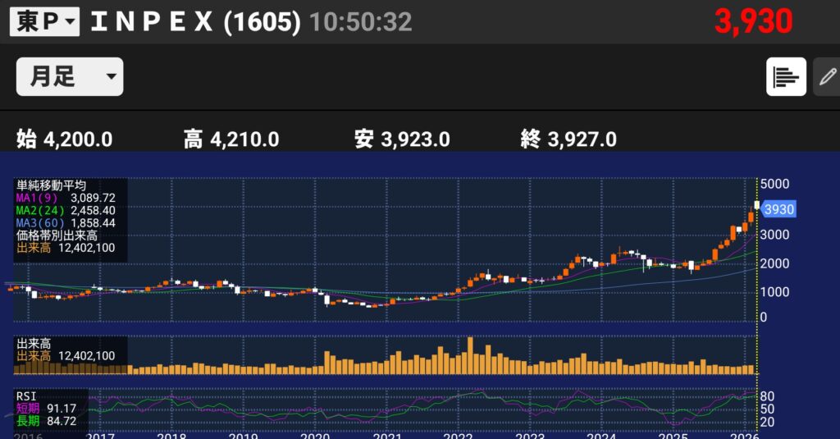Click the 10:50:32 timestamp
This screenshot has height=439, width=840.
click(360, 22)
